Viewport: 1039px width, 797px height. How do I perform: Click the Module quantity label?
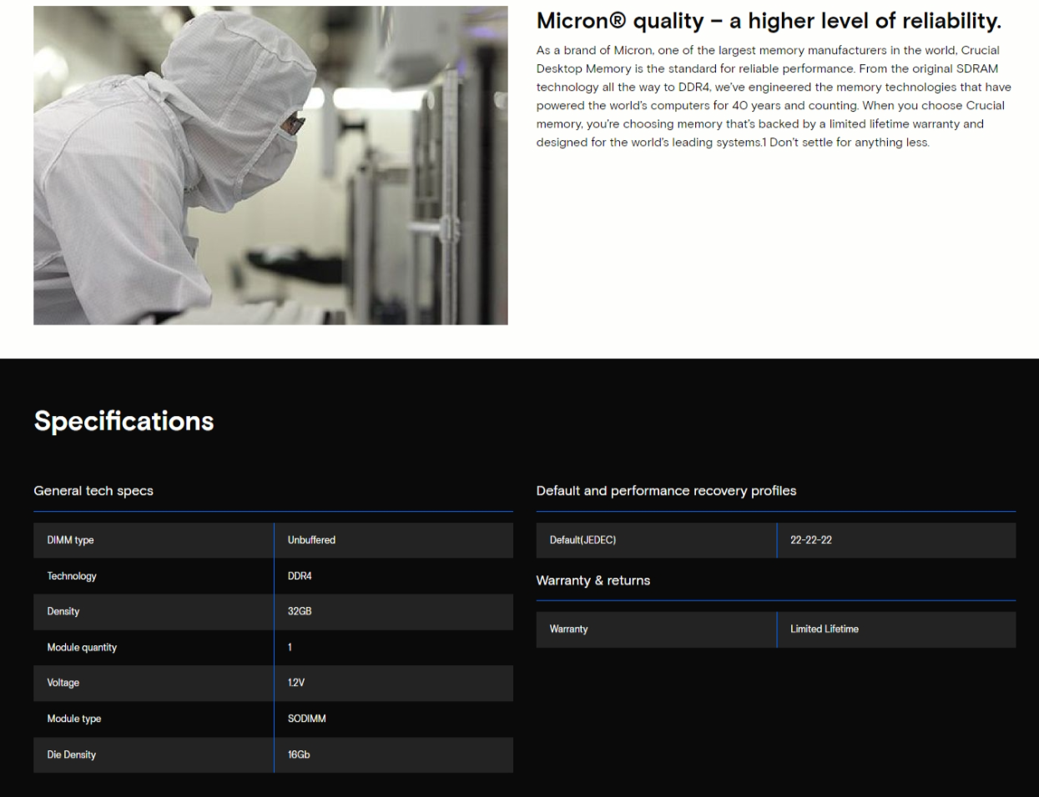pos(82,647)
